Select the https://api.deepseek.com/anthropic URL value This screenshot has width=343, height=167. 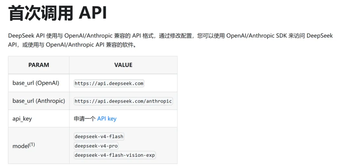[123, 101]
